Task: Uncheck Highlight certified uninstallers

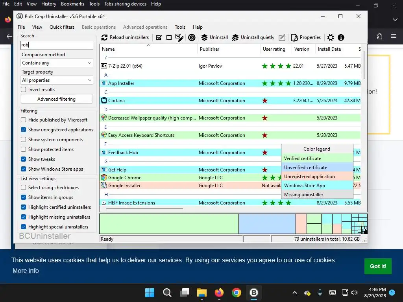Action: point(23,207)
